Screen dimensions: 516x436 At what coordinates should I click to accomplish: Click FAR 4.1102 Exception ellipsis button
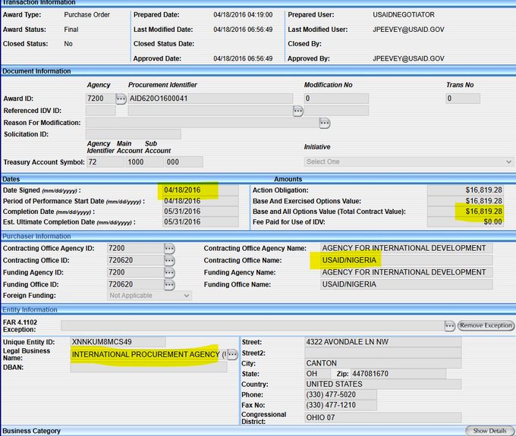click(450, 325)
